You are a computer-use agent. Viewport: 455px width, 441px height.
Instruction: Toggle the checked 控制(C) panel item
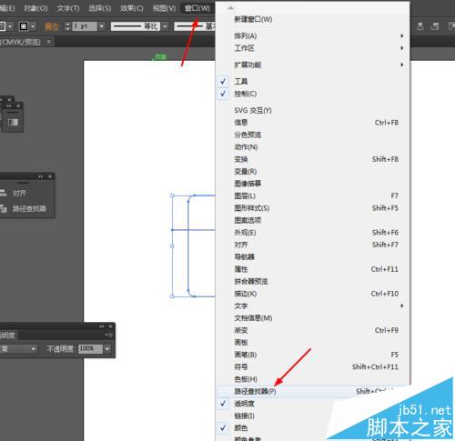[x=312, y=94]
